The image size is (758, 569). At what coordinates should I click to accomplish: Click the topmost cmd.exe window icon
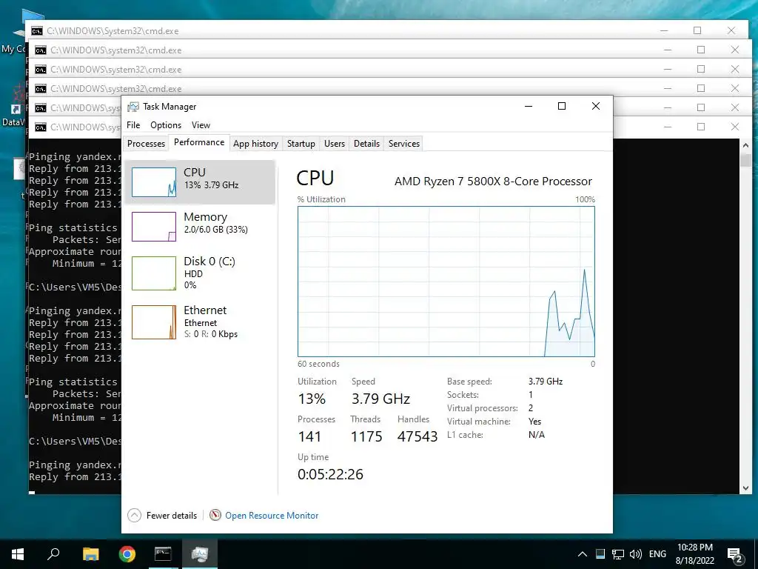tap(37, 31)
